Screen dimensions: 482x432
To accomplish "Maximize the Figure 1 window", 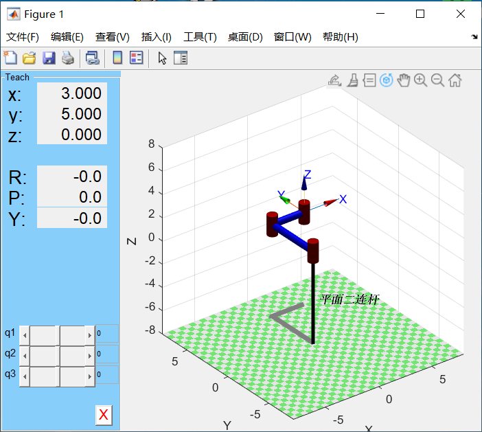I will click(x=420, y=14).
